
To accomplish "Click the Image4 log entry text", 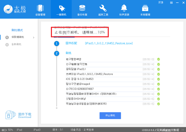I will tap(78, 84).
